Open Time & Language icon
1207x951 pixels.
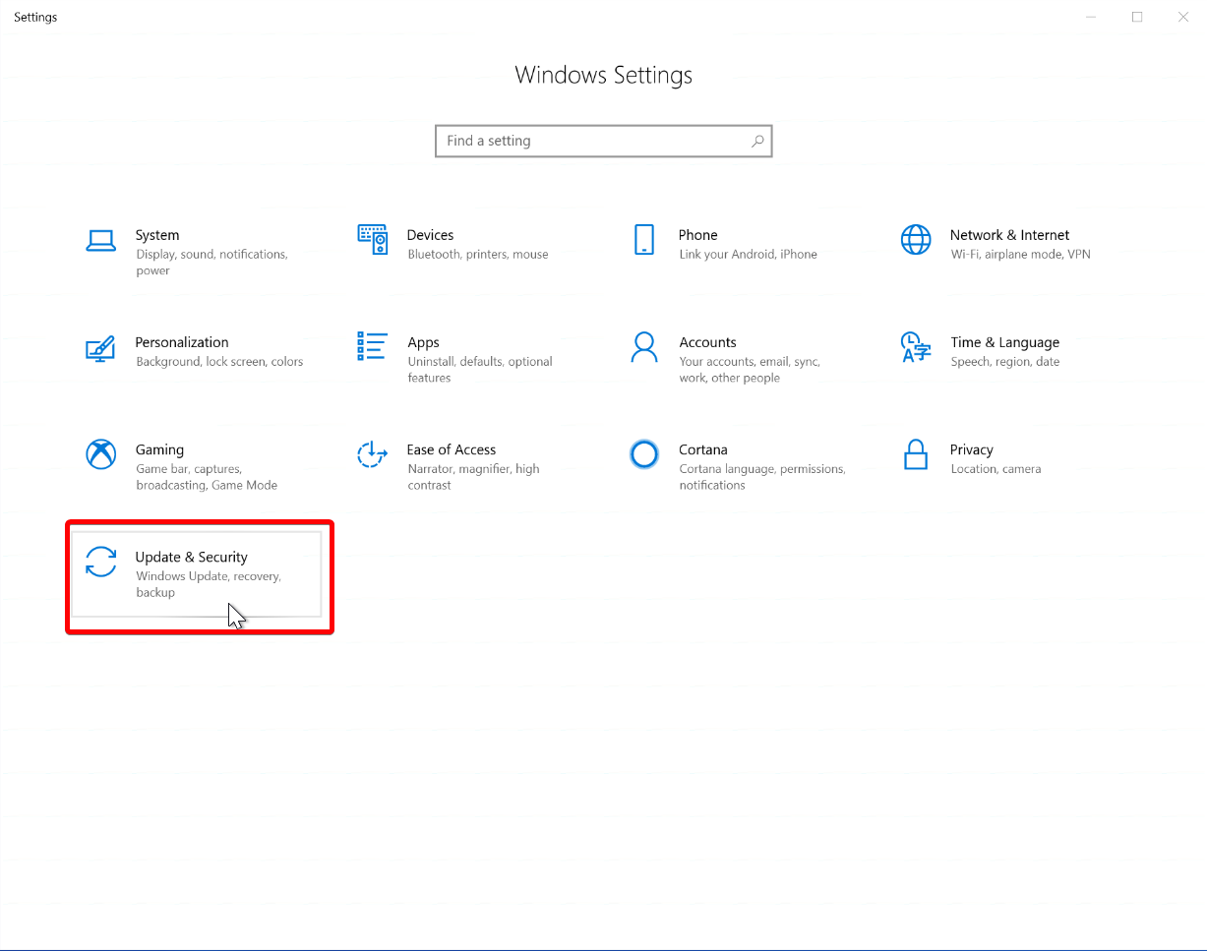click(916, 346)
